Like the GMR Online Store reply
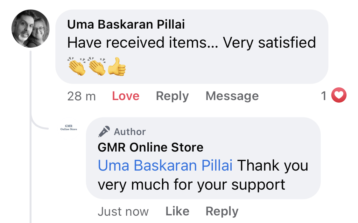This screenshot has width=358, height=223. [x=177, y=211]
